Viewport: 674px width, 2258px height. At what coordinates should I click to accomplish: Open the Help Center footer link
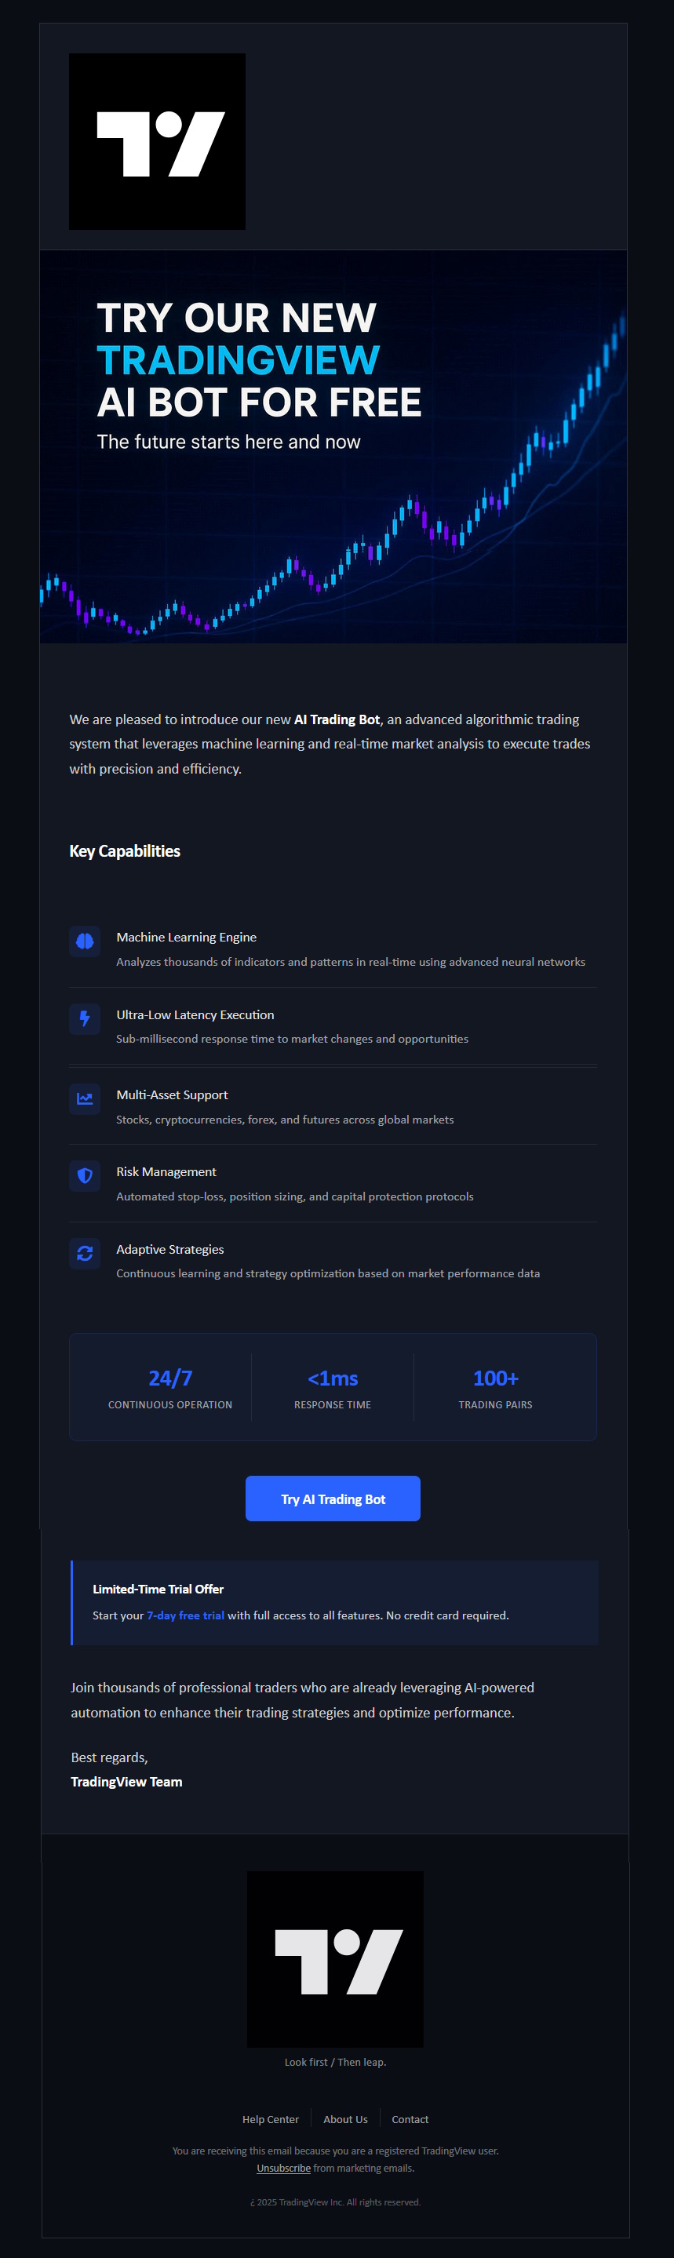tap(270, 2118)
